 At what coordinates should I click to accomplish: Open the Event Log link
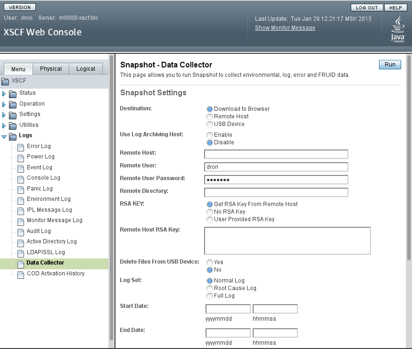[x=40, y=167]
